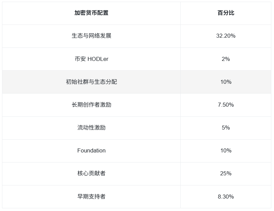Click the 初始社群与生态分配 cell
The height and width of the screenshot is (211, 274).
pyautogui.click(x=91, y=82)
